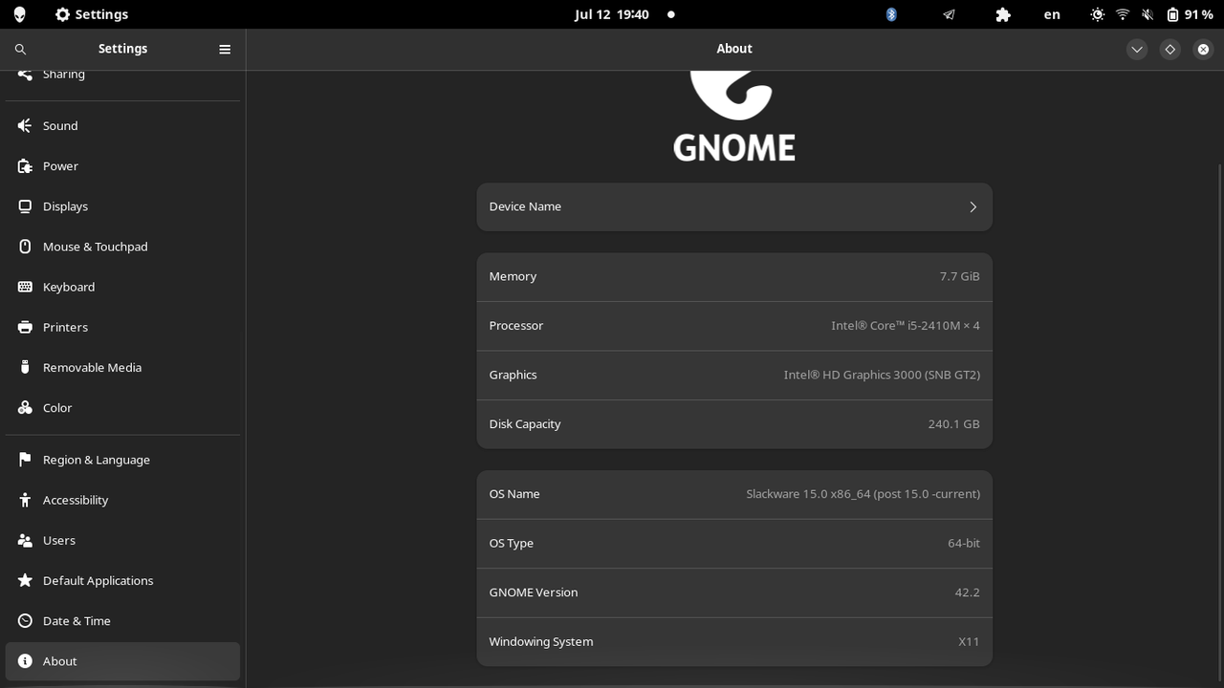1224x688 pixels.
Task: Click the diamond restore button in header
Action: click(1170, 50)
